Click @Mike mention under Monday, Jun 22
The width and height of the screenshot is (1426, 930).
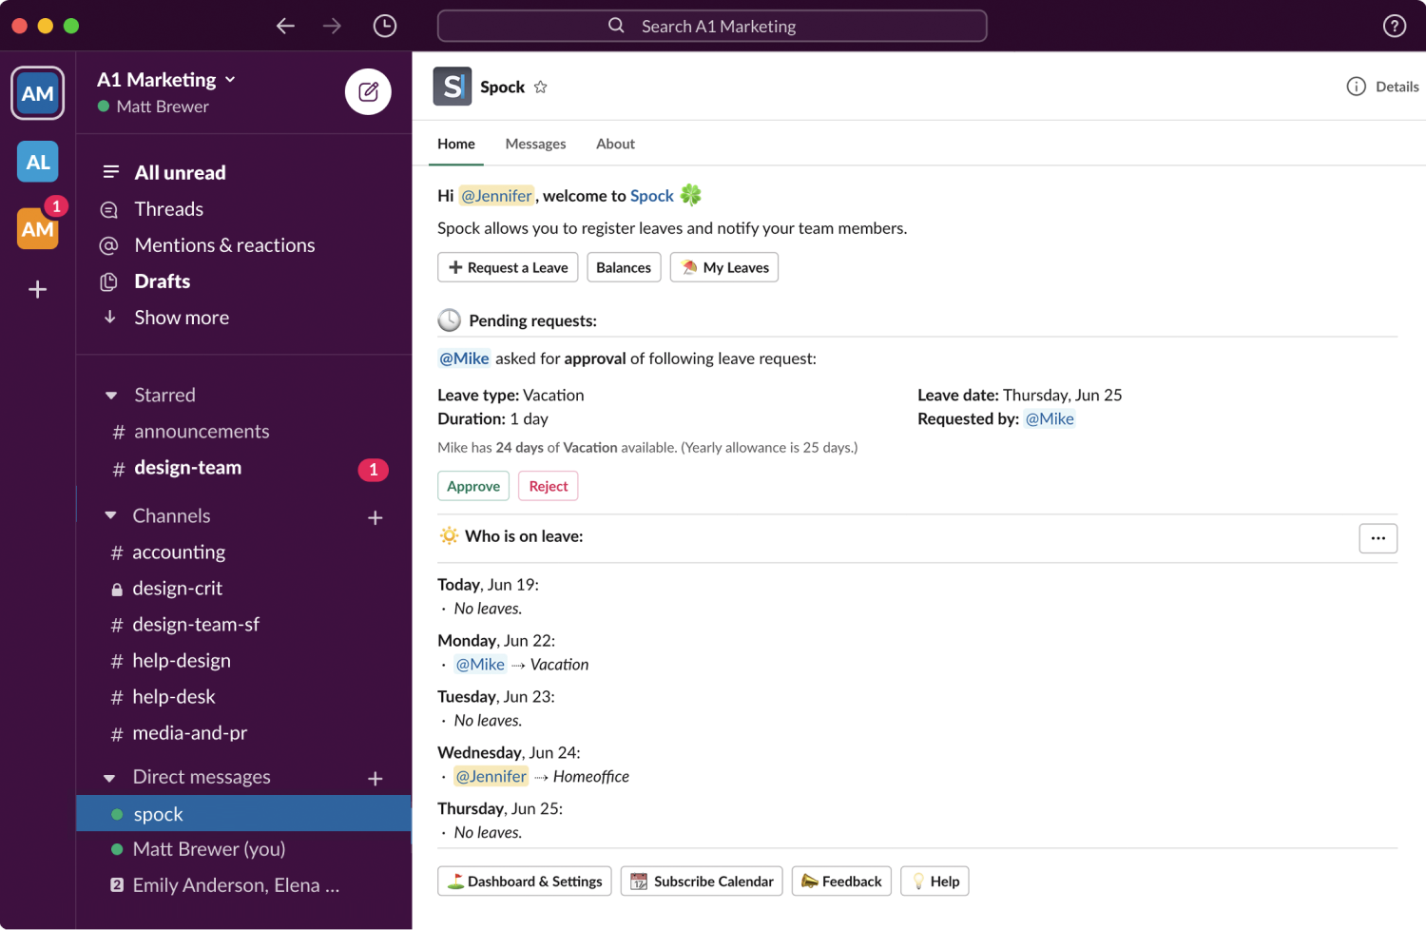click(x=480, y=665)
